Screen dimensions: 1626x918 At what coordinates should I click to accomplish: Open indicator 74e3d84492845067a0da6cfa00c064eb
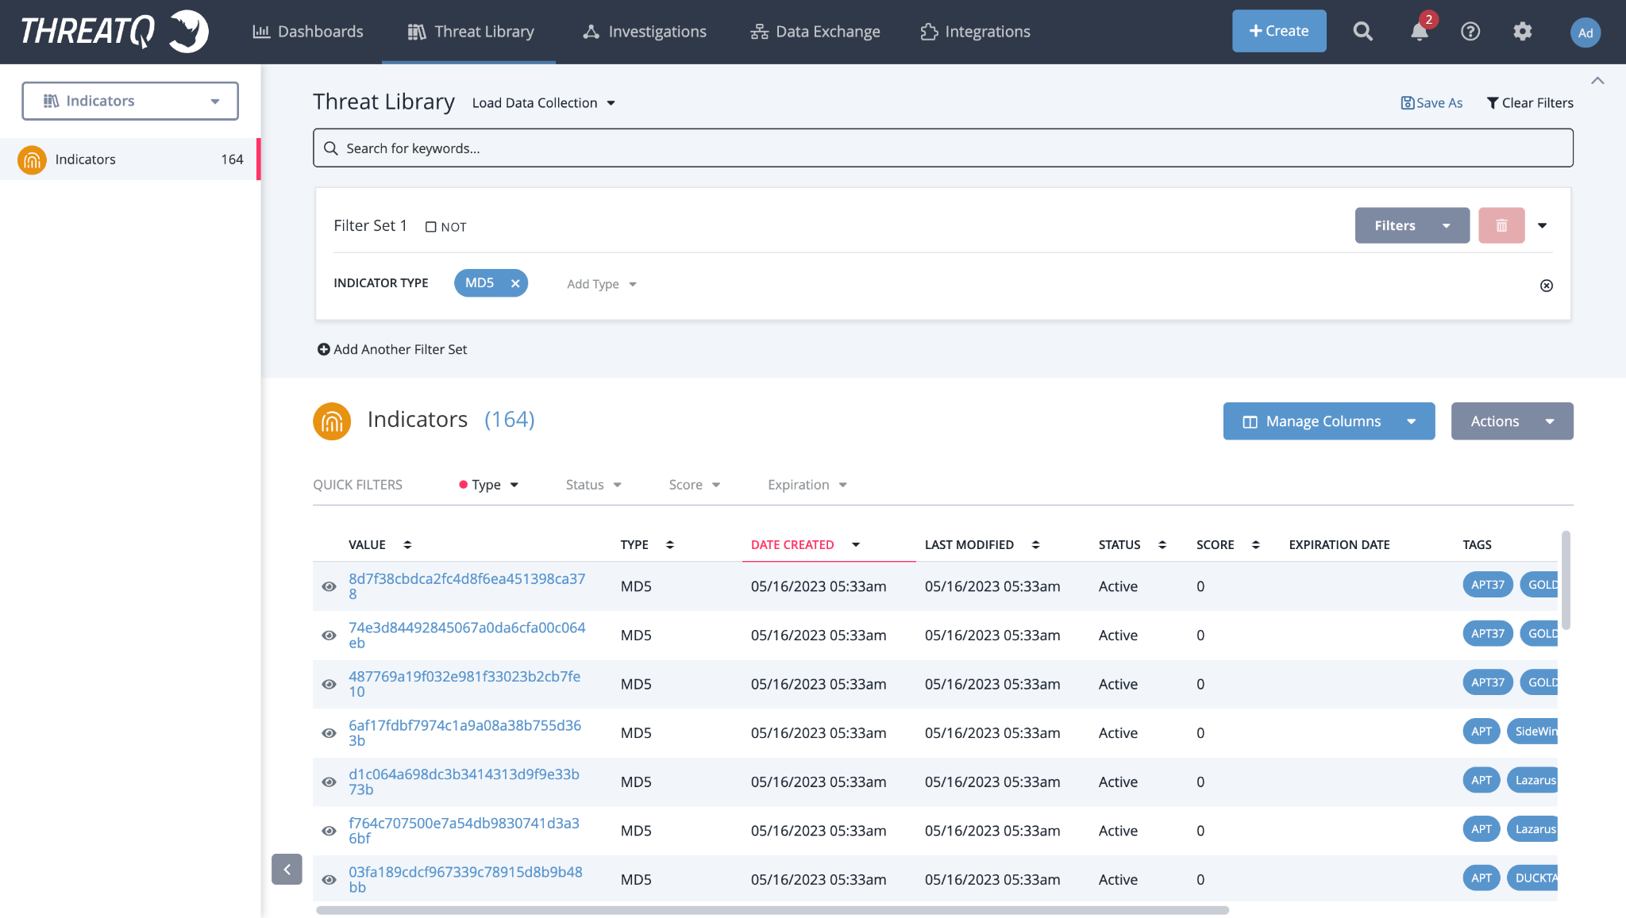(x=467, y=636)
